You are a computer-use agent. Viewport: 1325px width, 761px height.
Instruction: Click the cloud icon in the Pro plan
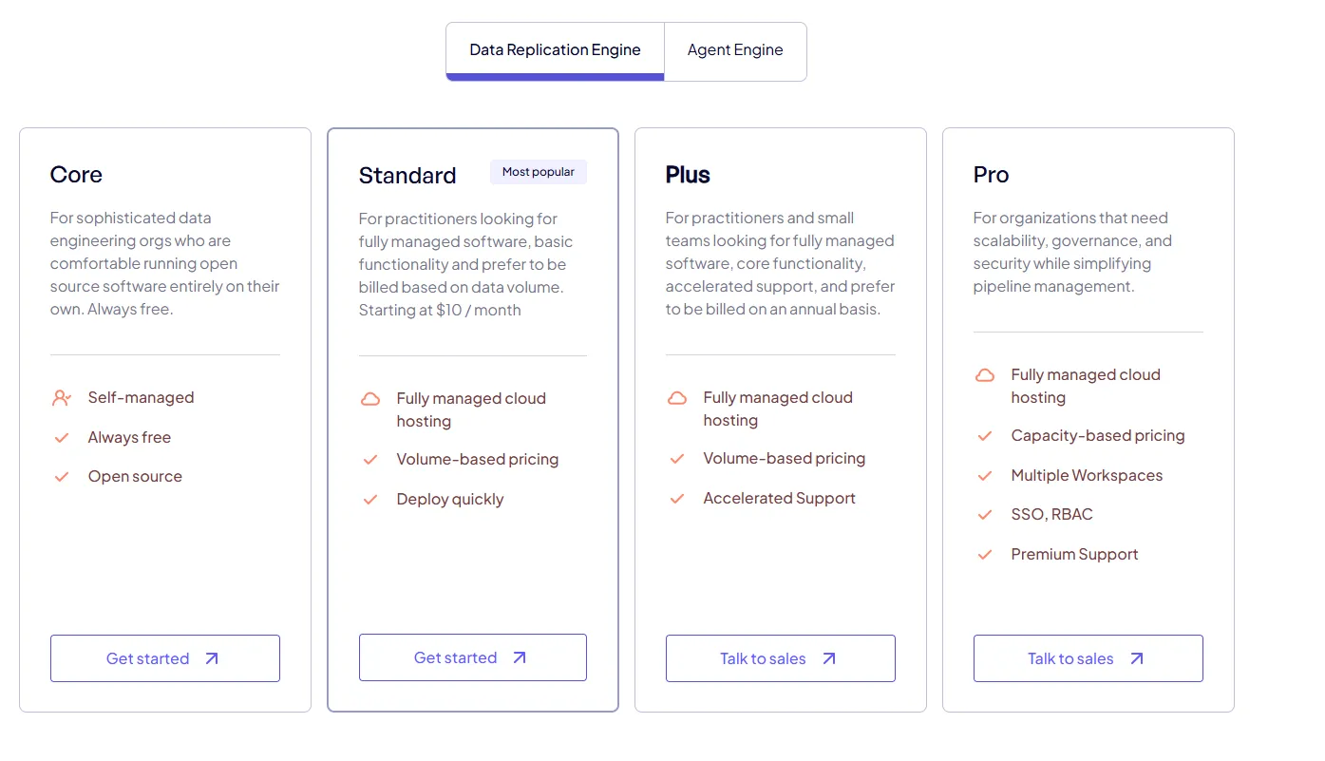pyautogui.click(x=985, y=375)
